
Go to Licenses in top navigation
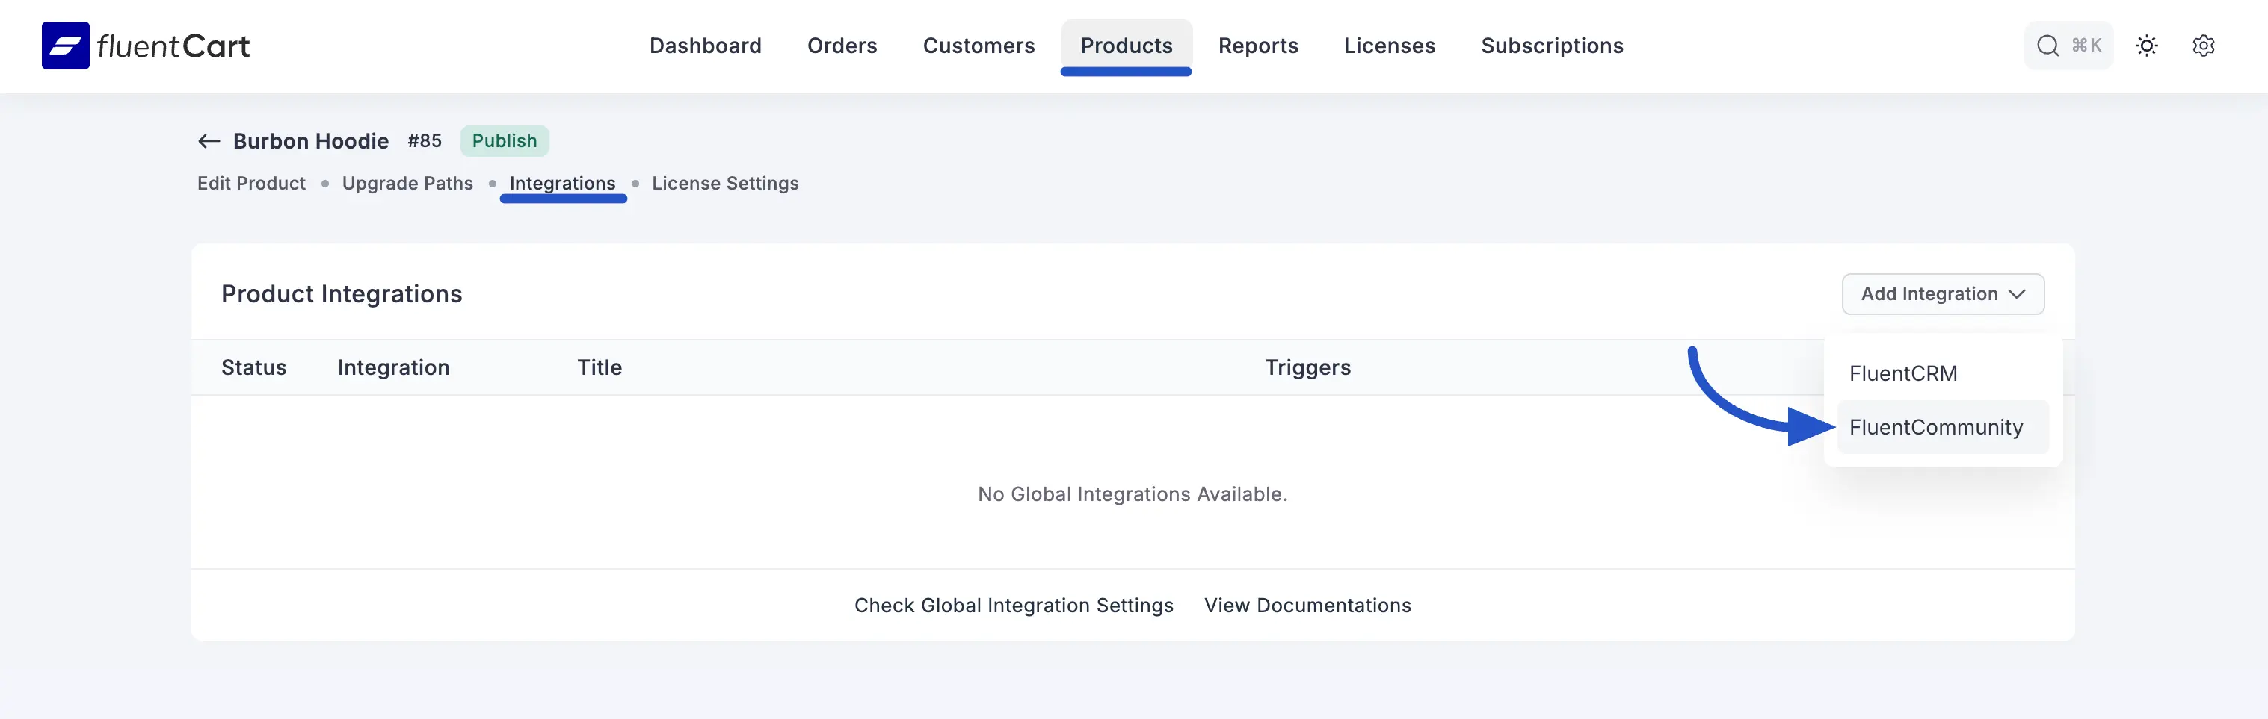point(1388,46)
